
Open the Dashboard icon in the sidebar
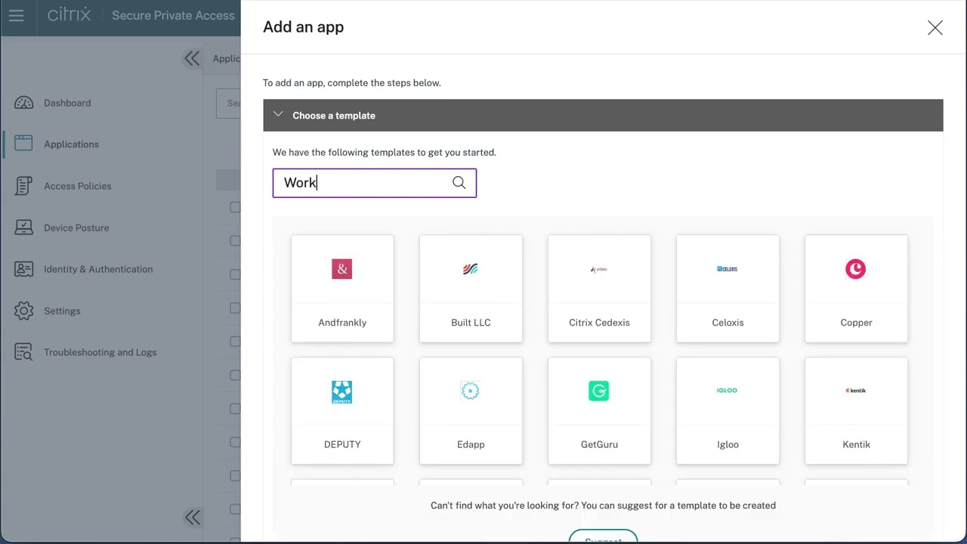[23, 103]
